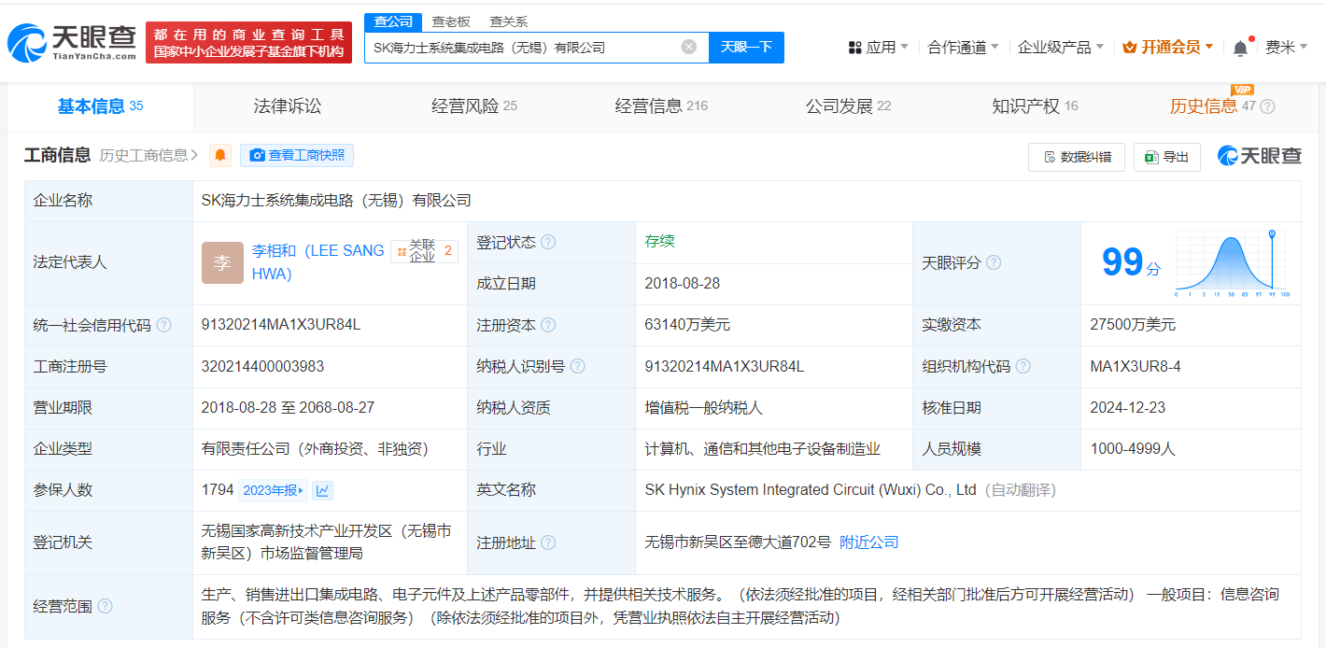Click the 天眼查 logo beside 导出 button

[1260, 156]
